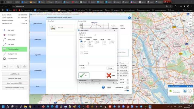Click the magnifier search button in sidebar
194x109 pixels.
(18, 67)
